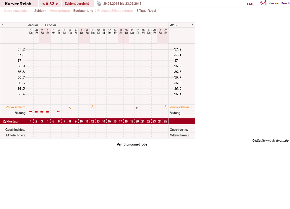Click cycle day 24 in Zyklustag row

click(x=160, y=122)
